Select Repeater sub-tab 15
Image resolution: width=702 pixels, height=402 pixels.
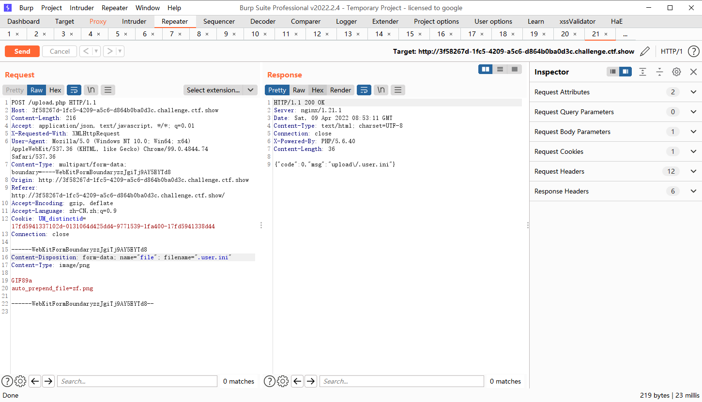(x=410, y=34)
